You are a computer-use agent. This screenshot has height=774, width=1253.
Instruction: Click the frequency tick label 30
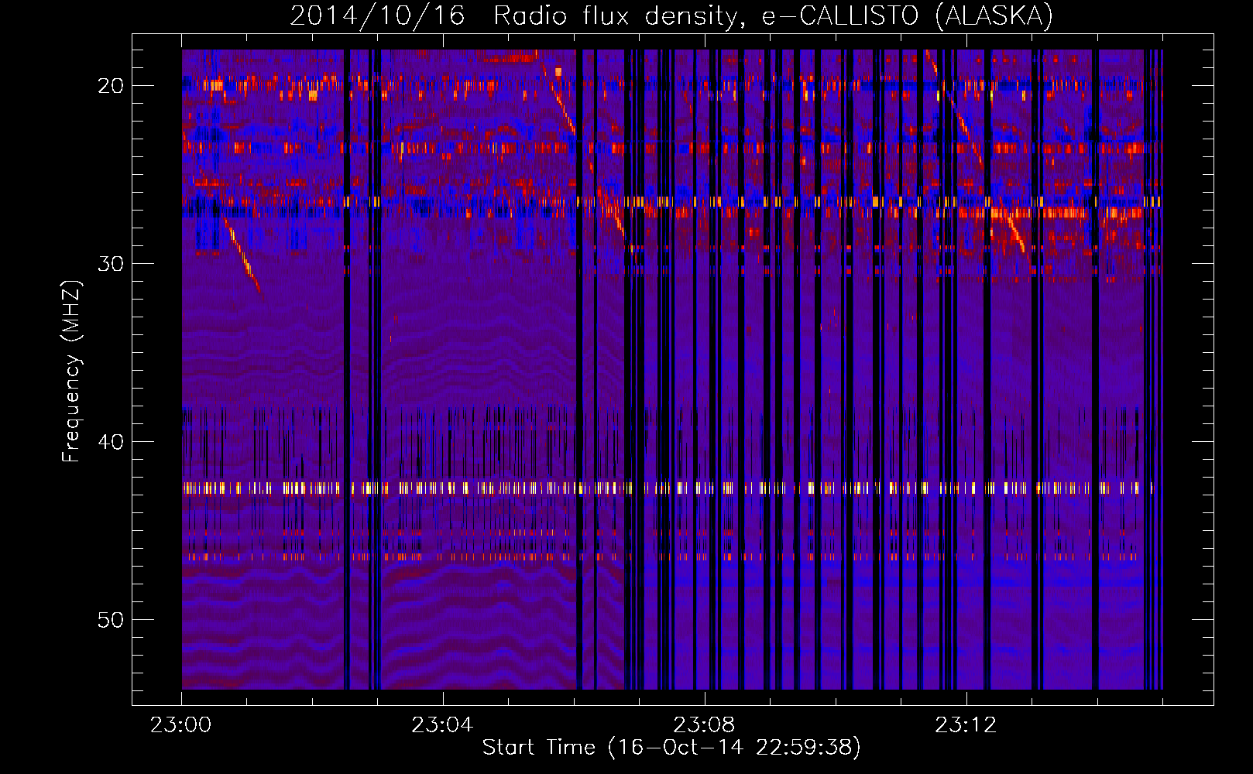(111, 263)
